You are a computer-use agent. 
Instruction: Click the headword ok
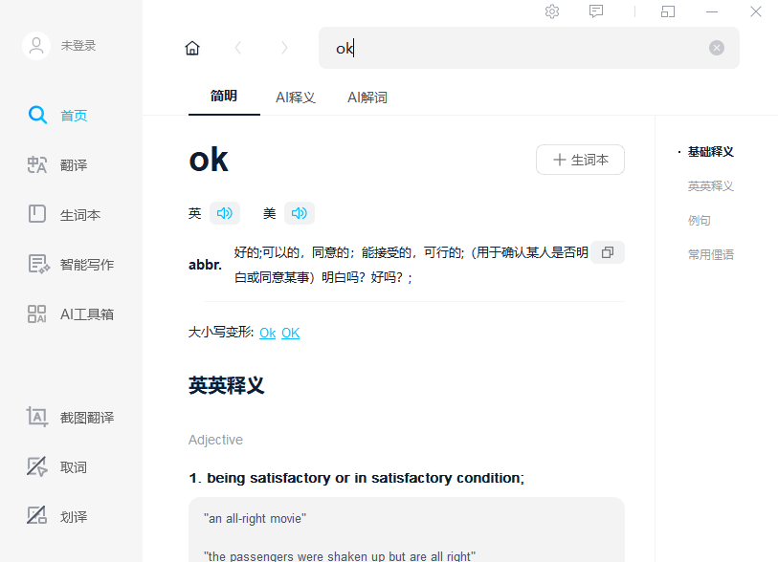(209, 160)
